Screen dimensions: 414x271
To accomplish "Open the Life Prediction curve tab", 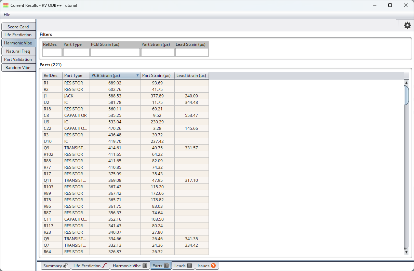I will point(90,266).
